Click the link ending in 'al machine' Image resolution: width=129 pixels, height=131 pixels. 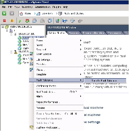tap(92, 115)
